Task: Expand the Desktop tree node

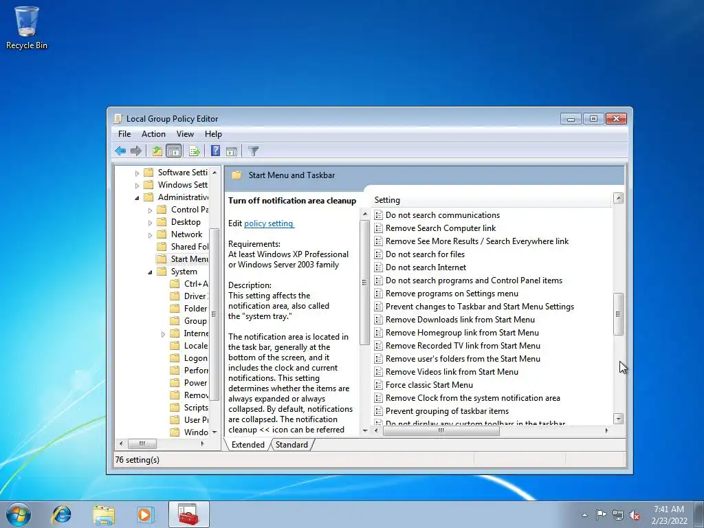Action: click(x=150, y=222)
